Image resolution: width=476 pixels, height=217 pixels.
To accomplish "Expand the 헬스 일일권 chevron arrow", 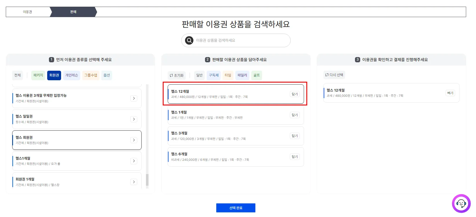I will pos(134,119).
